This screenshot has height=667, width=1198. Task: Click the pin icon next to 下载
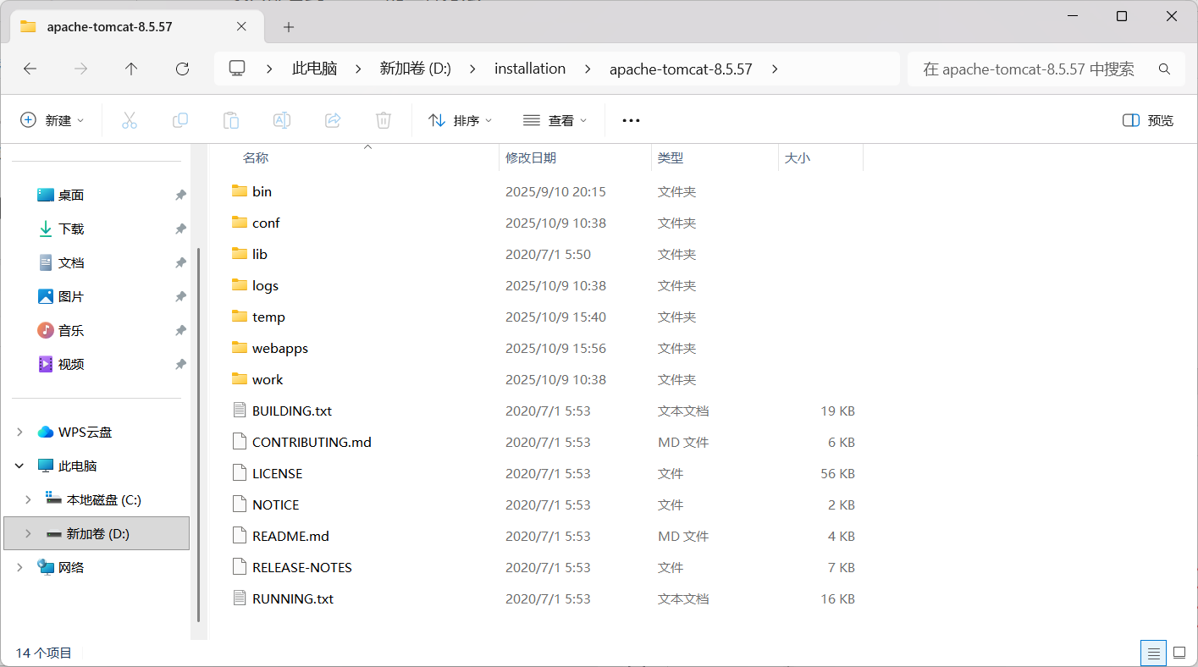[x=180, y=229]
